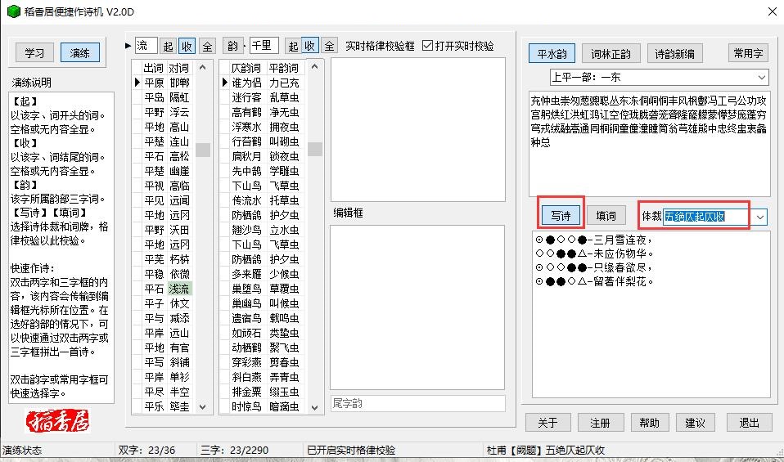Select row 平原 邯郸 in word list
The image size is (784, 462).
[167, 83]
